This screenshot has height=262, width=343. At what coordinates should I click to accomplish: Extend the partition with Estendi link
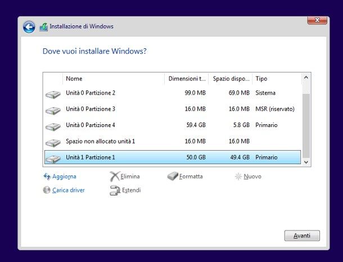pyautogui.click(x=131, y=190)
